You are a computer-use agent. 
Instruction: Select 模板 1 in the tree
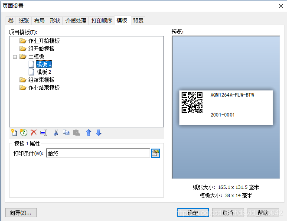[44, 64]
